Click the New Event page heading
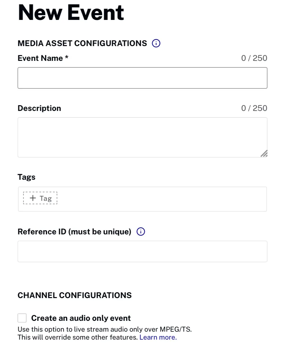296x347 pixels. point(71,13)
